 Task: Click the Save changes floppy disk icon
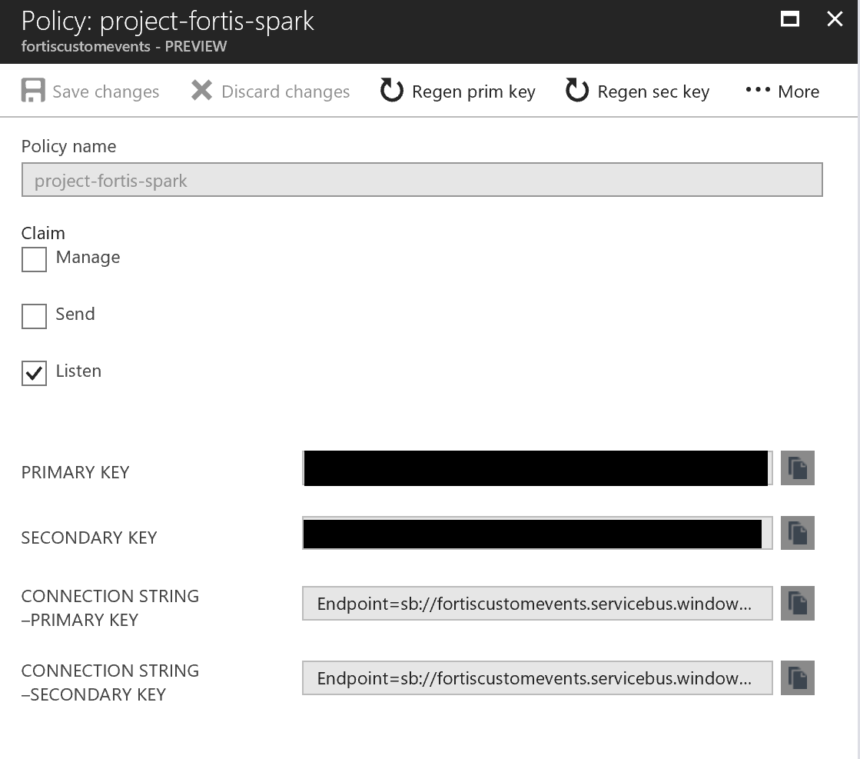[x=33, y=91]
